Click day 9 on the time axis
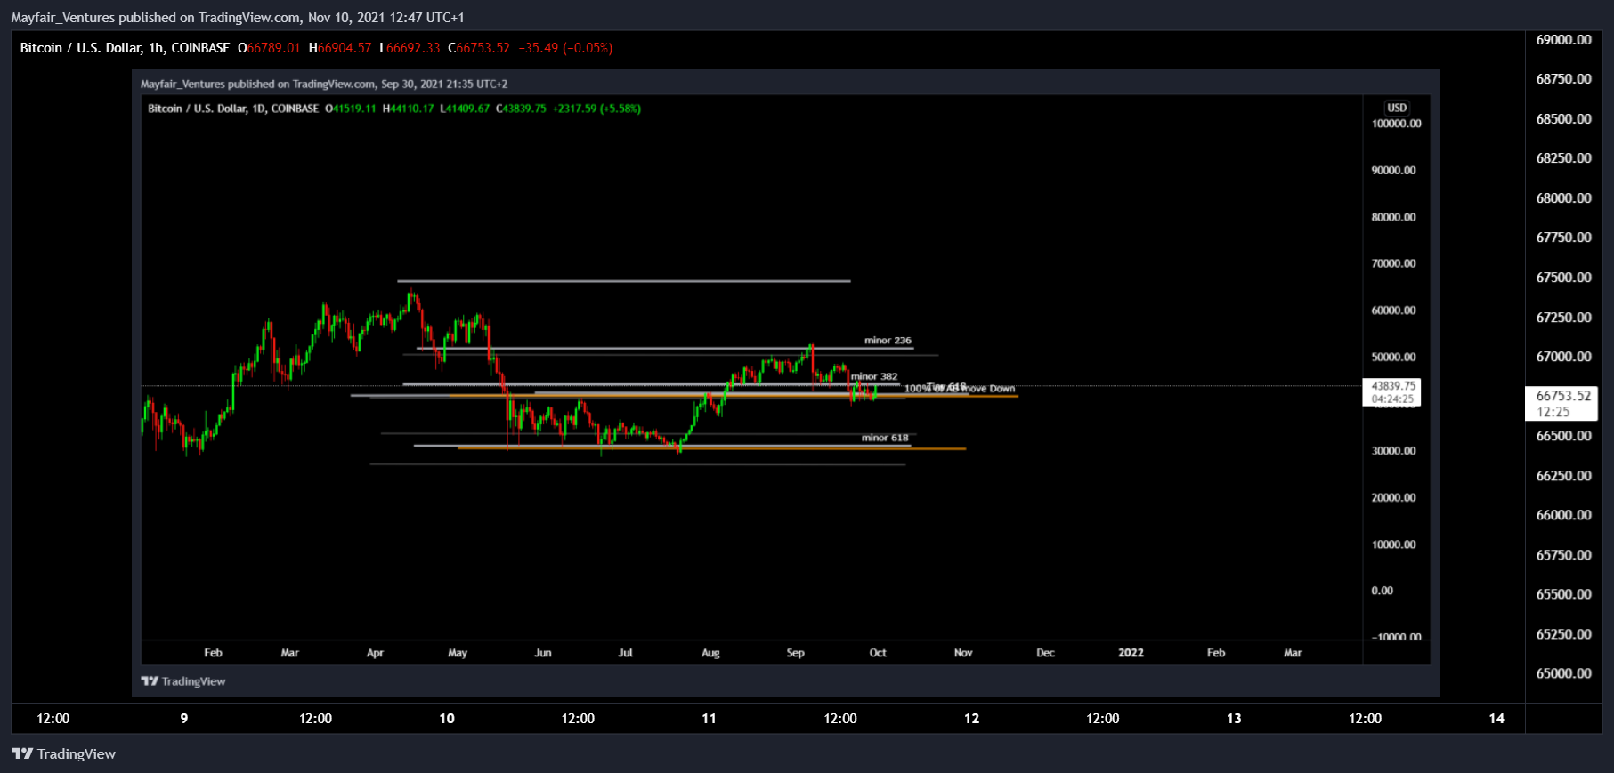The image size is (1614, 773). 184,719
